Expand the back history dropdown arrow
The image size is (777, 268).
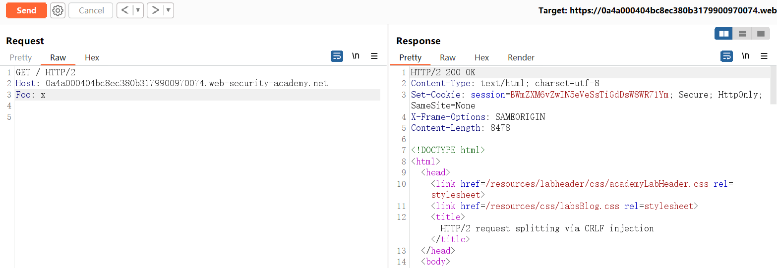(138, 10)
